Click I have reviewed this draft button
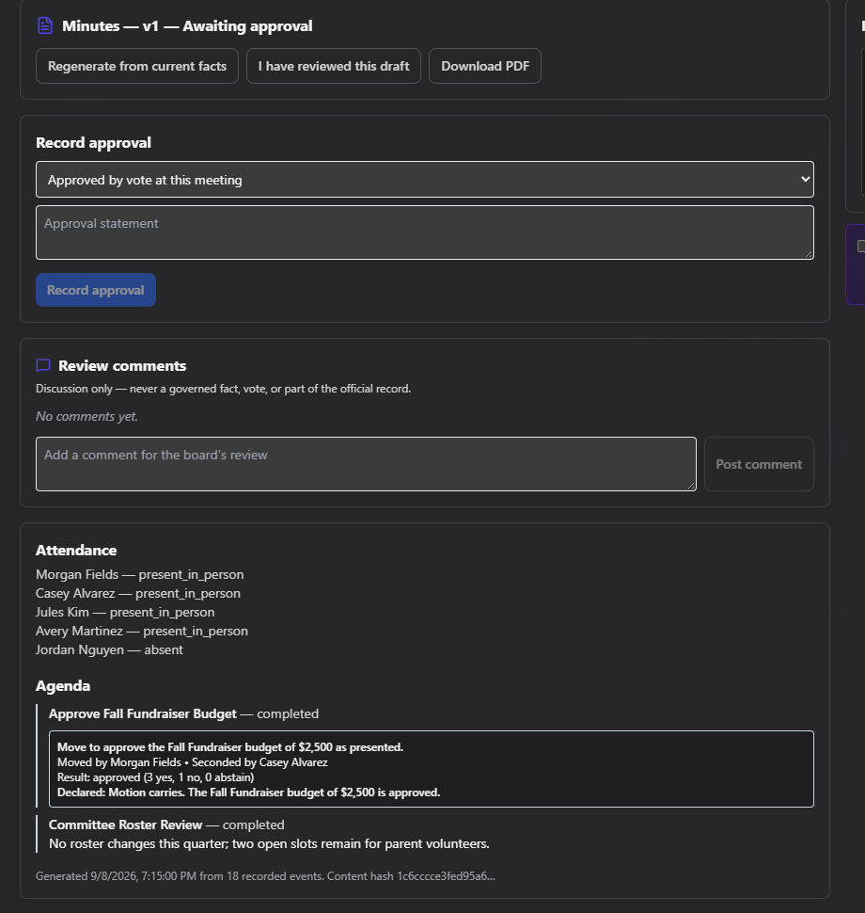 click(x=334, y=66)
